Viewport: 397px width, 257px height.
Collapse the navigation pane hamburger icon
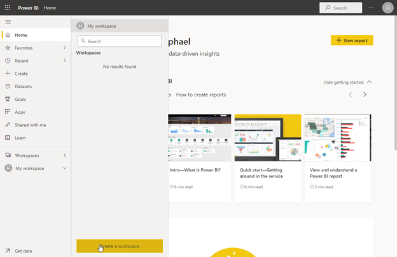8,22
